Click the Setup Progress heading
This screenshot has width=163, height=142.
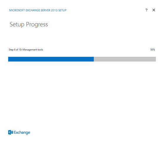click(x=29, y=25)
